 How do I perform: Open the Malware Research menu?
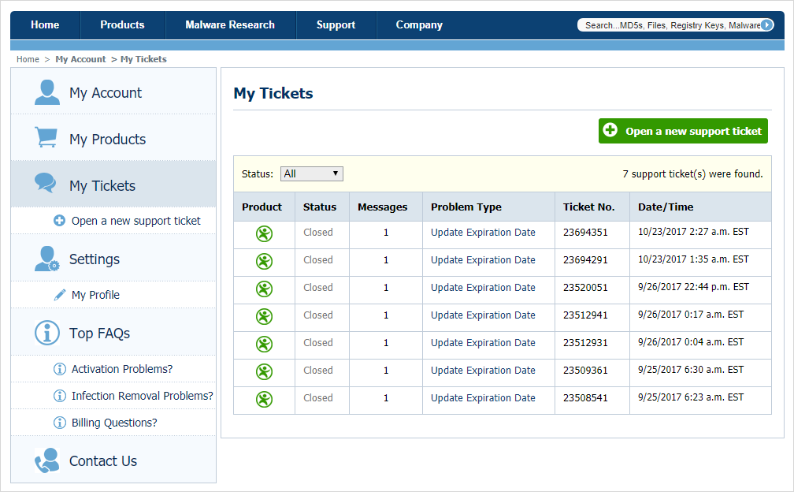pos(230,25)
